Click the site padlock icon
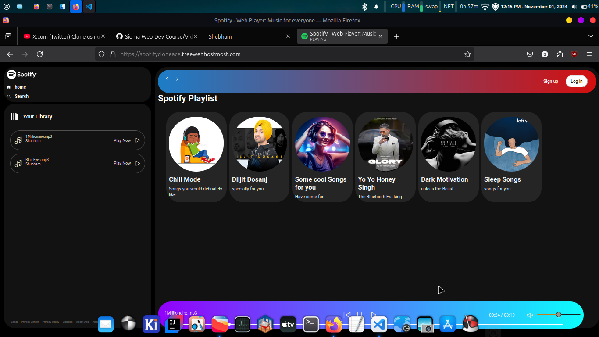599x337 pixels. 113,54
